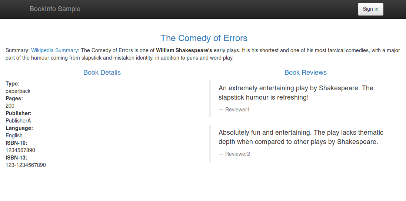Image resolution: width=406 pixels, height=201 pixels.
Task: Click The Comedy of Errors title
Action: [x=204, y=38]
